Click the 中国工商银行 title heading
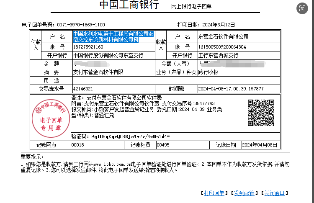This screenshot has height=203, width=314. 129,5
